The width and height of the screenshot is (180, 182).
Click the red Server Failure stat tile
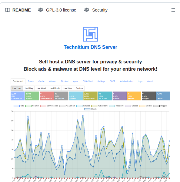[x=47, y=96]
